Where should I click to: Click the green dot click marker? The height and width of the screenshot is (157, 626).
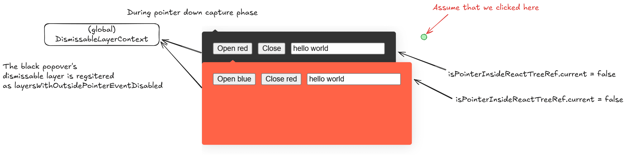point(424,37)
